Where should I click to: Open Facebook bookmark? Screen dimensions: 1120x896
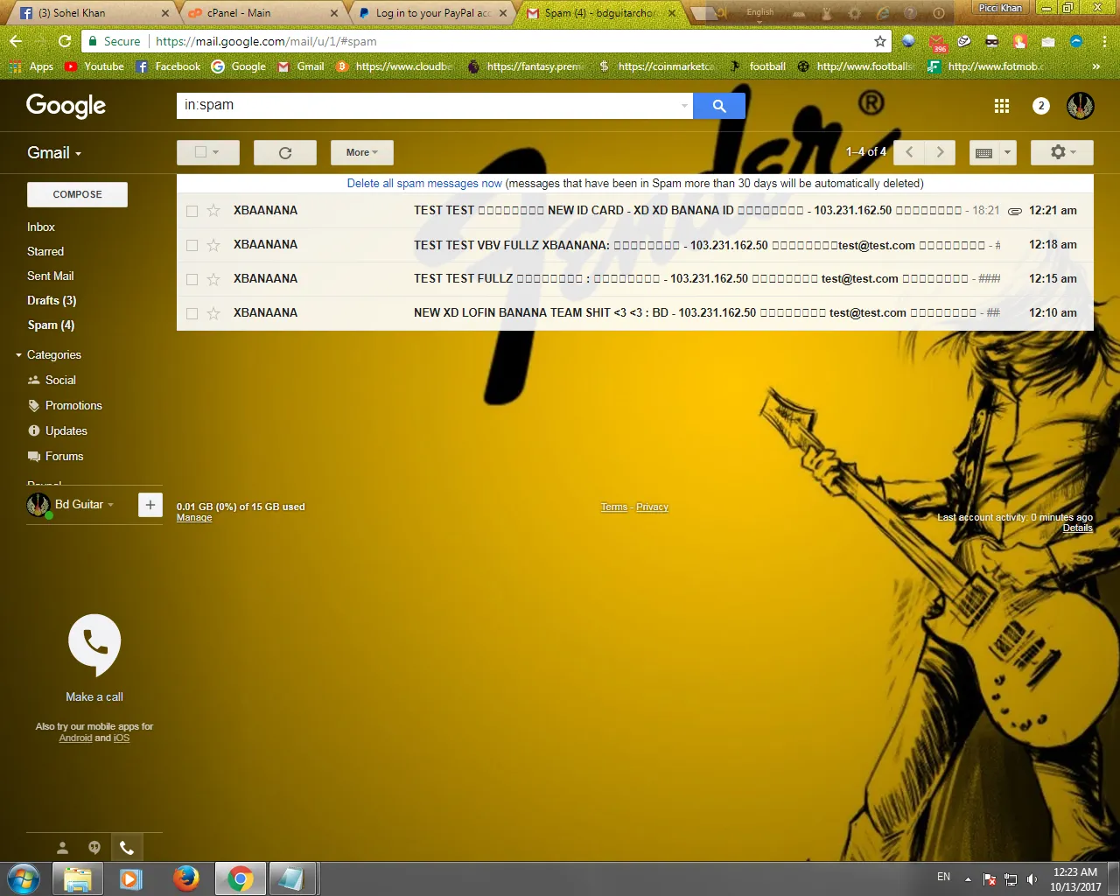point(168,66)
